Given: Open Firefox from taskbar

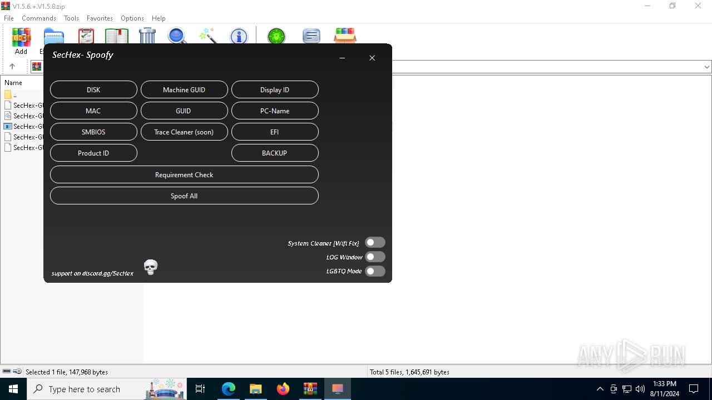Looking at the screenshot, I should [x=283, y=389].
